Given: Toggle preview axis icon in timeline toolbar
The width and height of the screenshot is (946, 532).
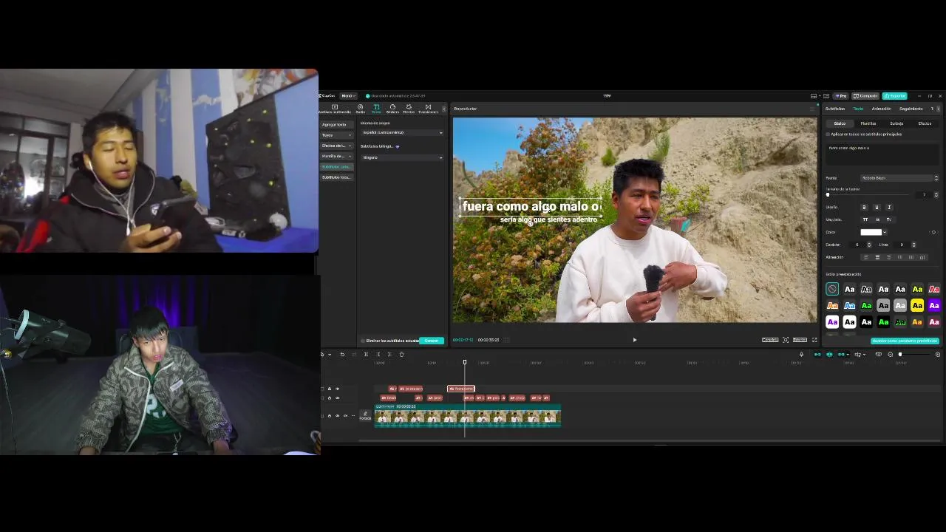Looking at the screenshot, I should coord(857,355).
